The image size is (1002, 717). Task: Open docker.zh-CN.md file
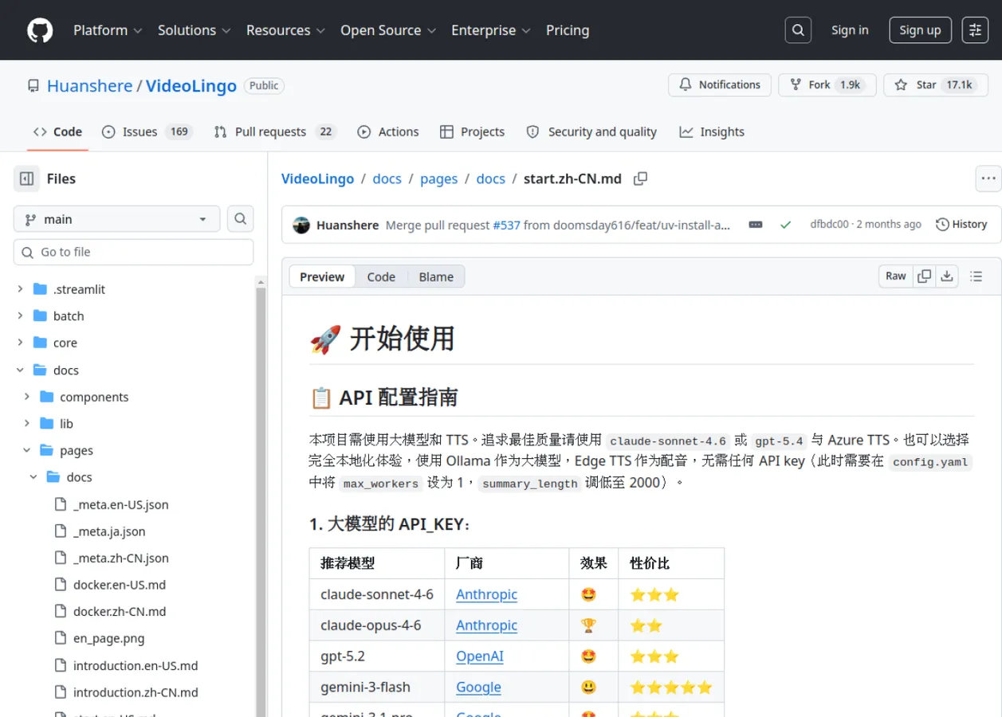120,612
